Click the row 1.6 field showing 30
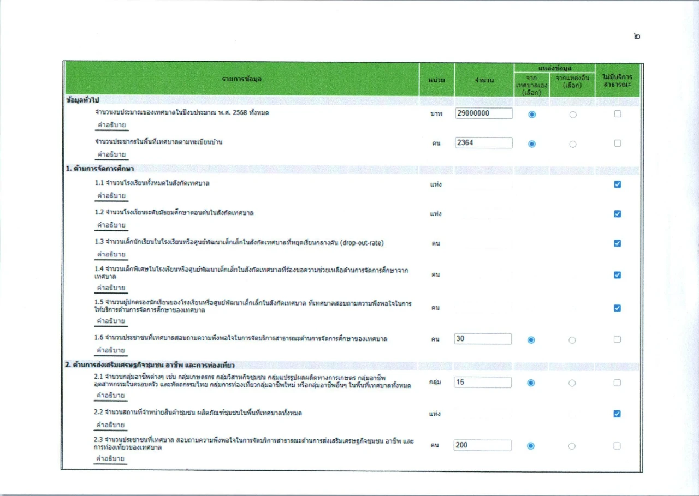Screen dimensions: 699x496 [483, 339]
